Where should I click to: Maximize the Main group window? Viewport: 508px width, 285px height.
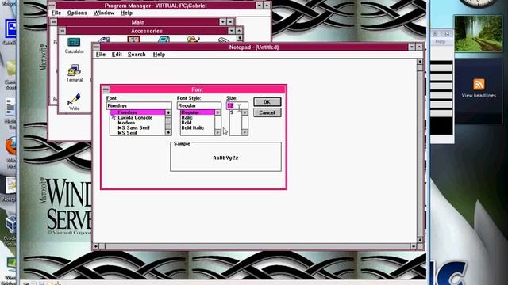pyautogui.click(x=230, y=22)
